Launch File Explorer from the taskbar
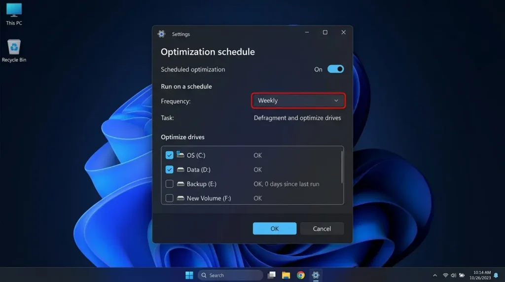The width and height of the screenshot is (505, 282). tap(286, 275)
